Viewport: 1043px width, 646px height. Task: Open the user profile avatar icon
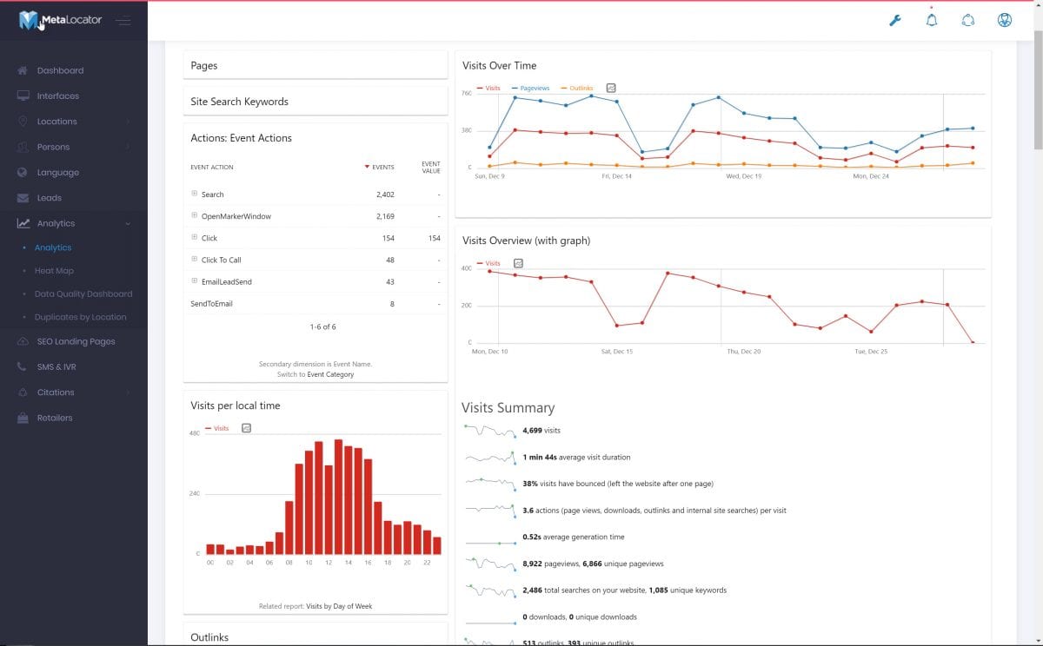click(x=1005, y=20)
